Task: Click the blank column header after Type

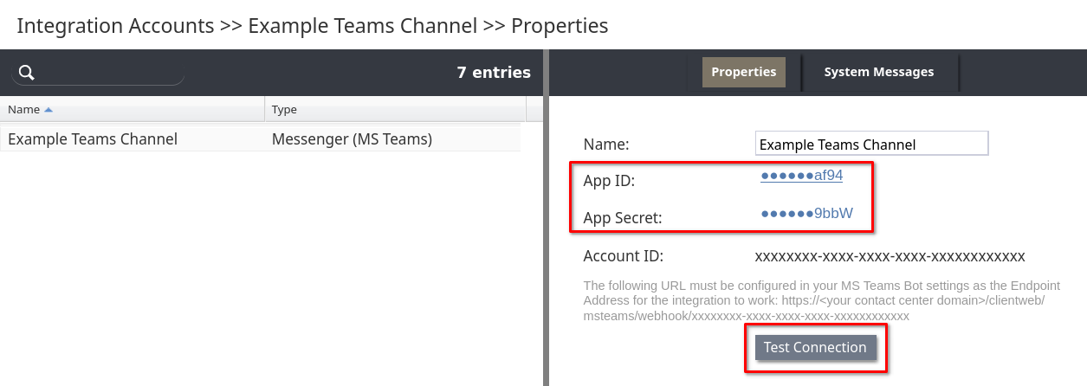Action: pos(534,110)
